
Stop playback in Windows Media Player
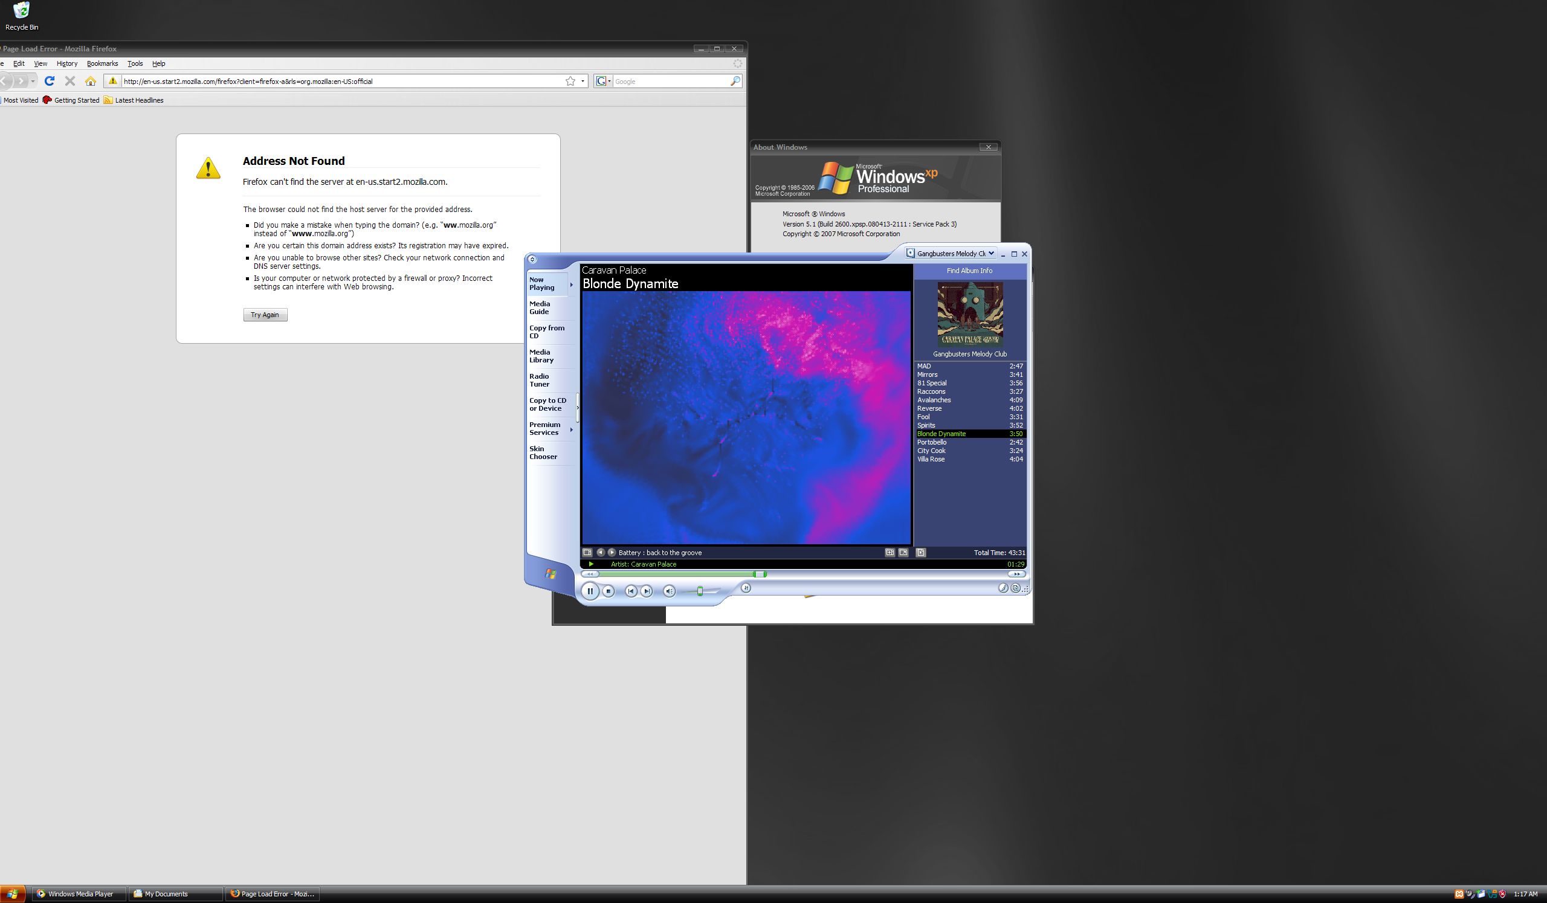click(609, 591)
